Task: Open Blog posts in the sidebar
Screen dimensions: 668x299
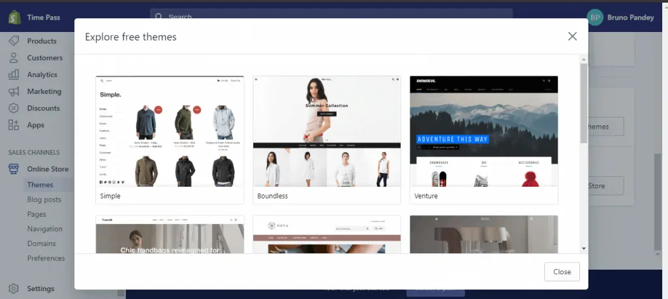Action: pyautogui.click(x=44, y=200)
